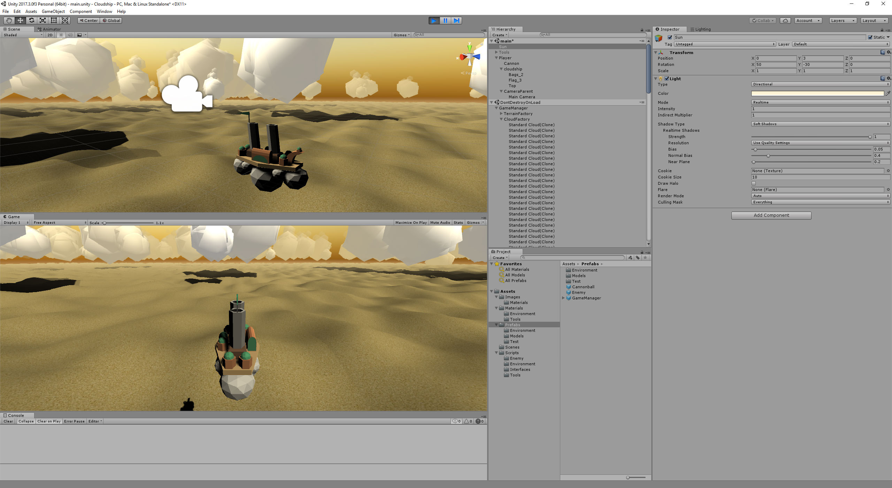This screenshot has height=488, width=892.
Task: Select the Rotate tool
Action: (31, 21)
